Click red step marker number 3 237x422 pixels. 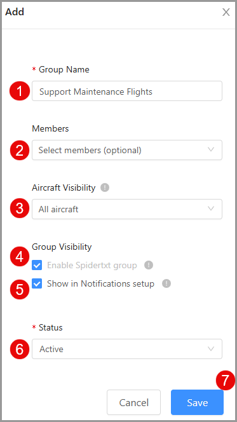(20, 208)
